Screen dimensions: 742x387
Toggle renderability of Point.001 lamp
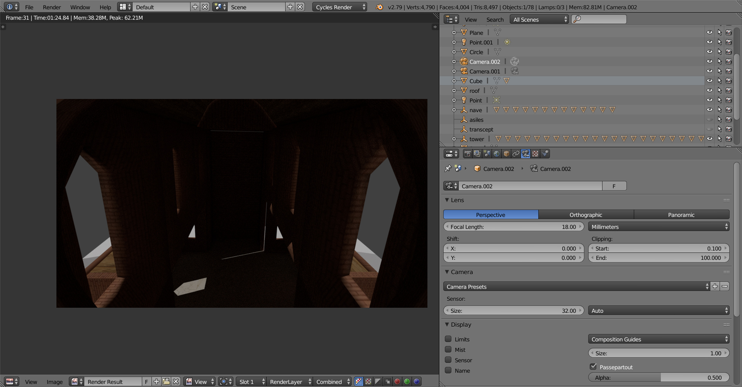(x=729, y=42)
